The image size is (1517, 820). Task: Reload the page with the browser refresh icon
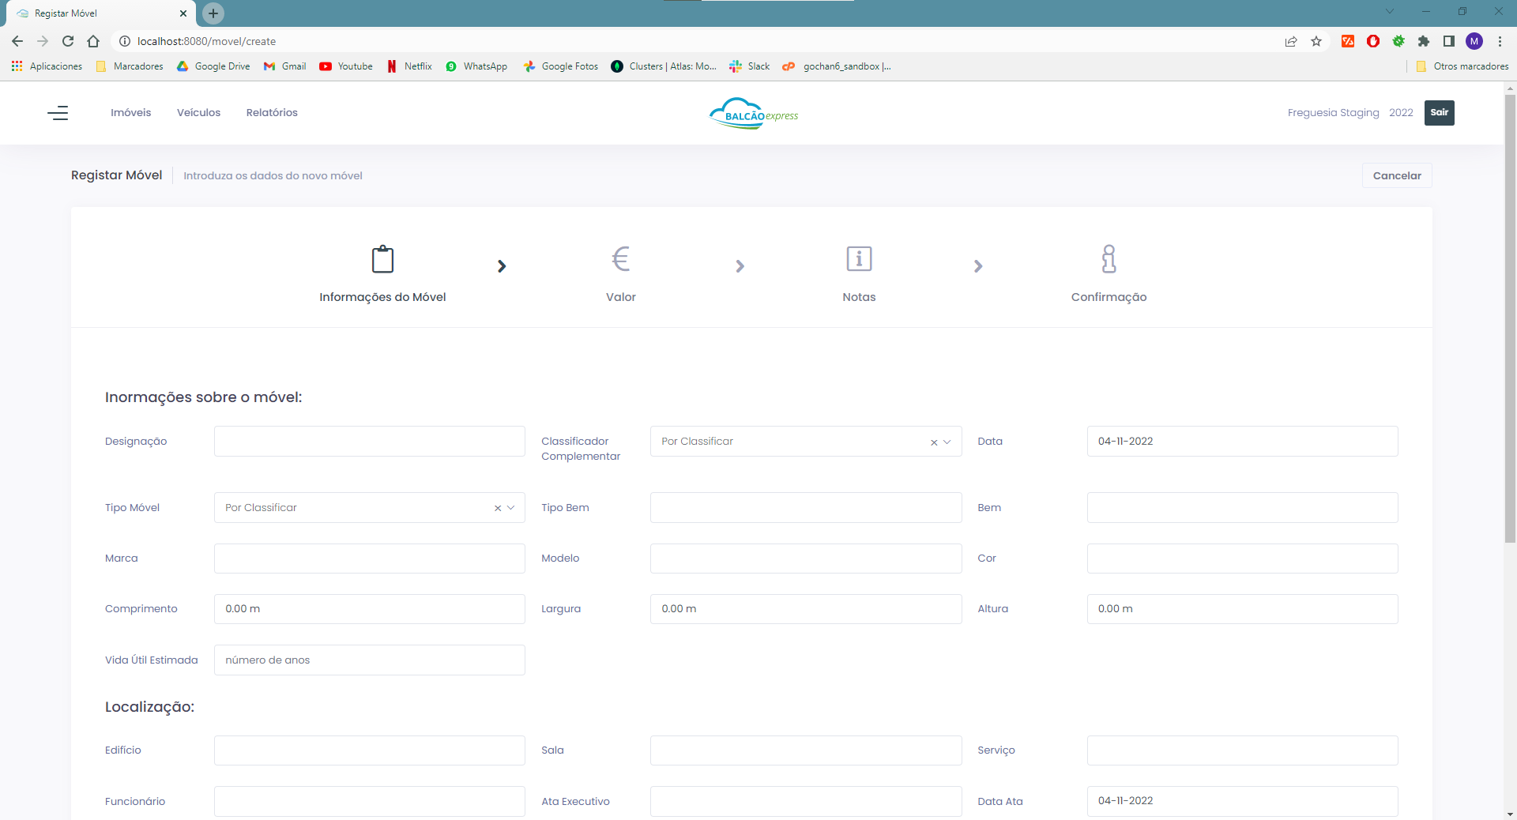[68, 41]
